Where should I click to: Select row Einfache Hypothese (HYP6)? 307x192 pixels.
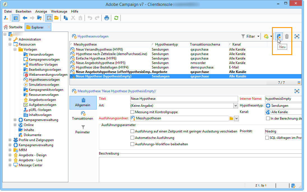[185, 58]
